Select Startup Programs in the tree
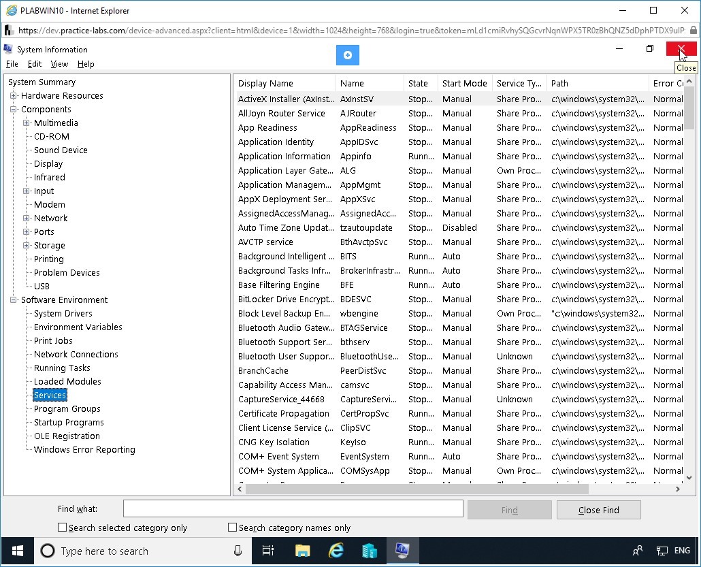This screenshot has height=567, width=701. pyautogui.click(x=69, y=423)
